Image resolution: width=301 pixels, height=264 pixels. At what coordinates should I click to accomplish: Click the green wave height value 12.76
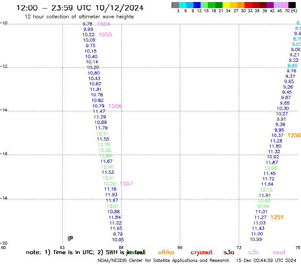click(104, 145)
